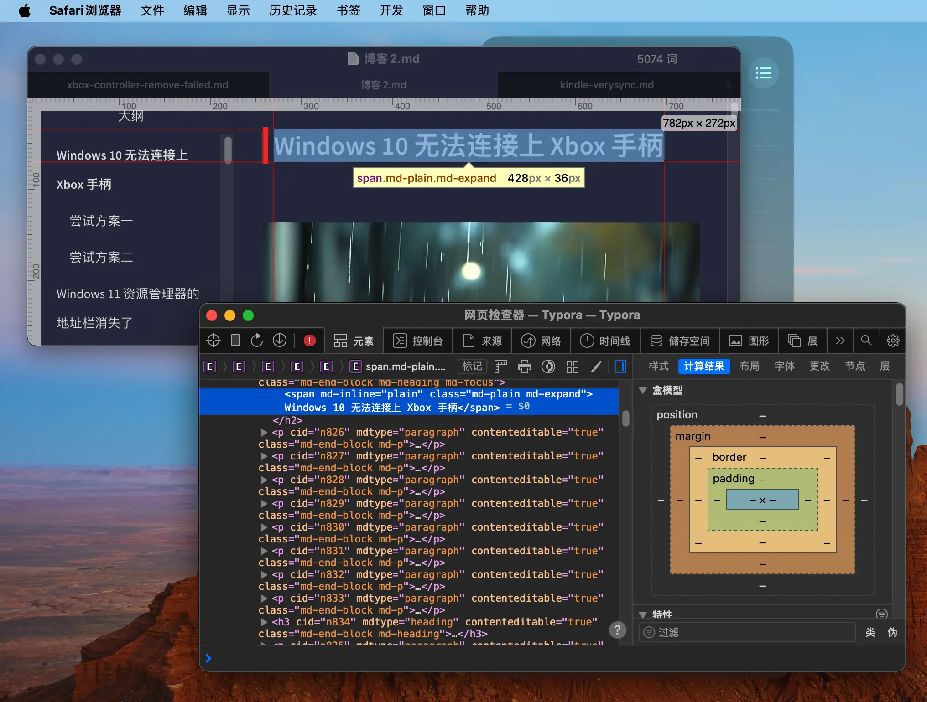The height and width of the screenshot is (702, 927).
Task: Switch to 网络 tab
Action: [541, 341]
